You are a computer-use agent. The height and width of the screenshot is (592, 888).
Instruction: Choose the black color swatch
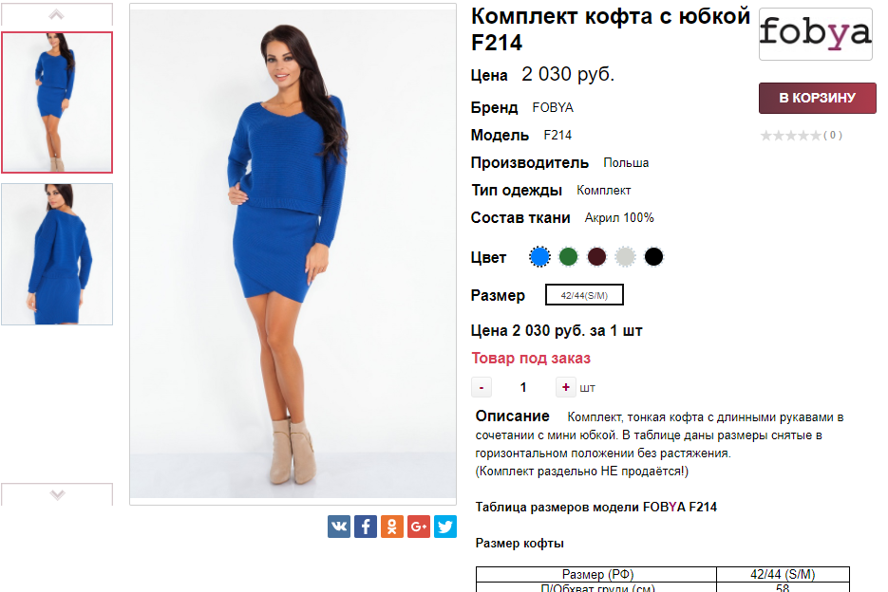point(653,257)
